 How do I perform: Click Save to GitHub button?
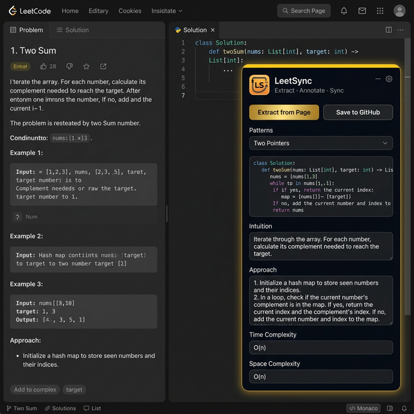[x=358, y=113]
